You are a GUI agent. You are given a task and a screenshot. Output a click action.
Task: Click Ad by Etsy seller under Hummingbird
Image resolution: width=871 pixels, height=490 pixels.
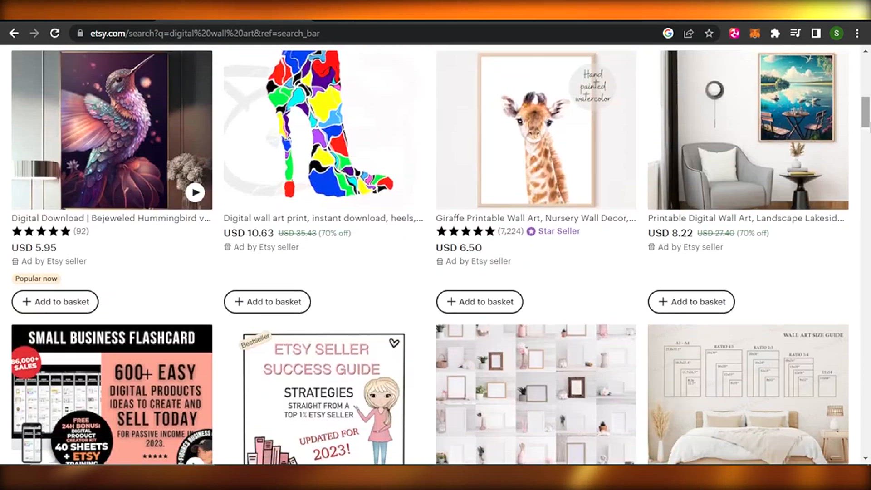pyautogui.click(x=49, y=261)
